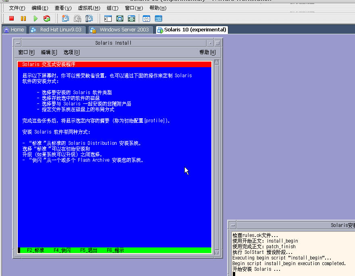Viewport: 355px width, 276px height.
Task: Click the 'Flash Archive' text line
Action: [x=83, y=160]
